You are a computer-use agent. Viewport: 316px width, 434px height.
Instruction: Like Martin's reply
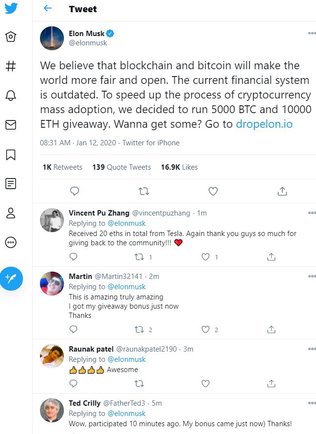(205, 329)
